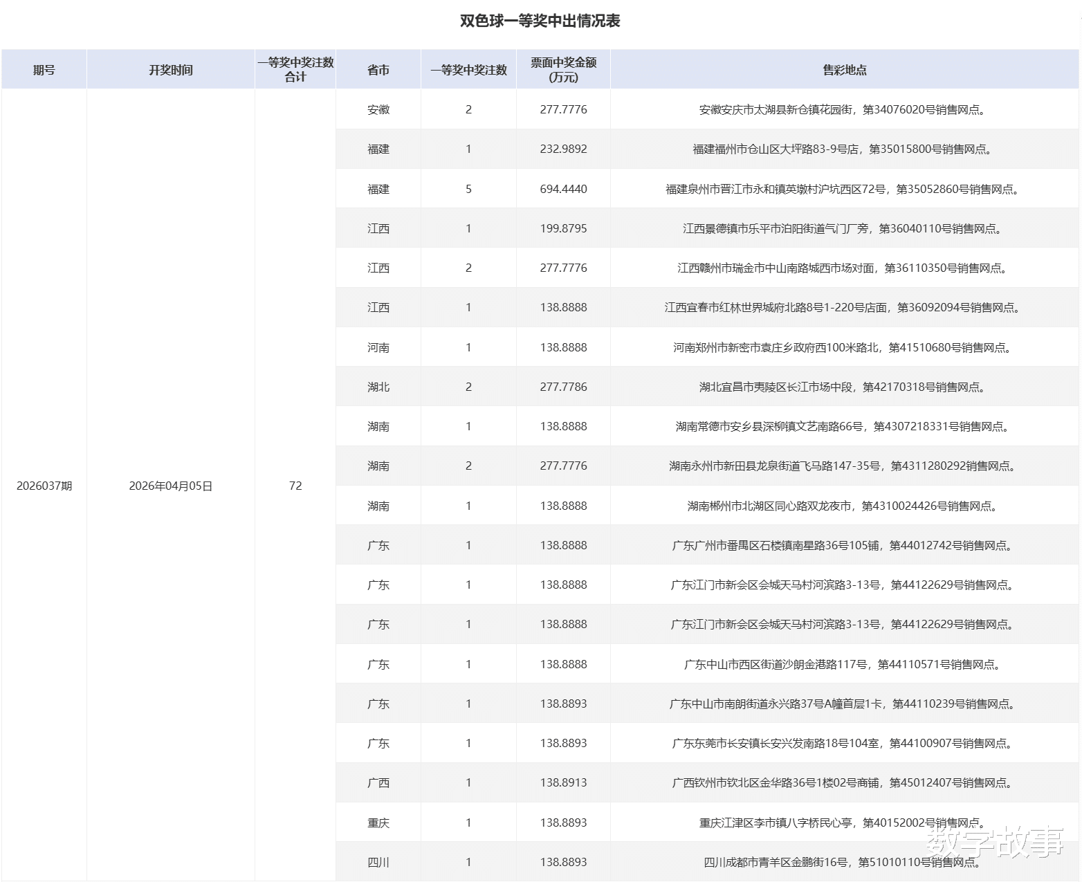This screenshot has width=1082, height=882.
Task: Click the "票面中奖金额(万元)" column header
Action: click(x=564, y=70)
